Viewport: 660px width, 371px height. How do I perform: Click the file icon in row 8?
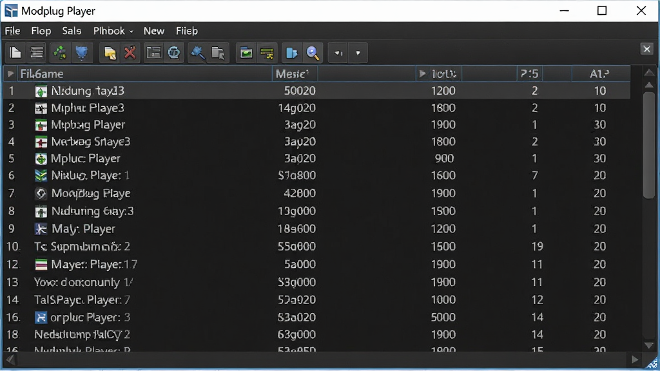click(x=41, y=211)
